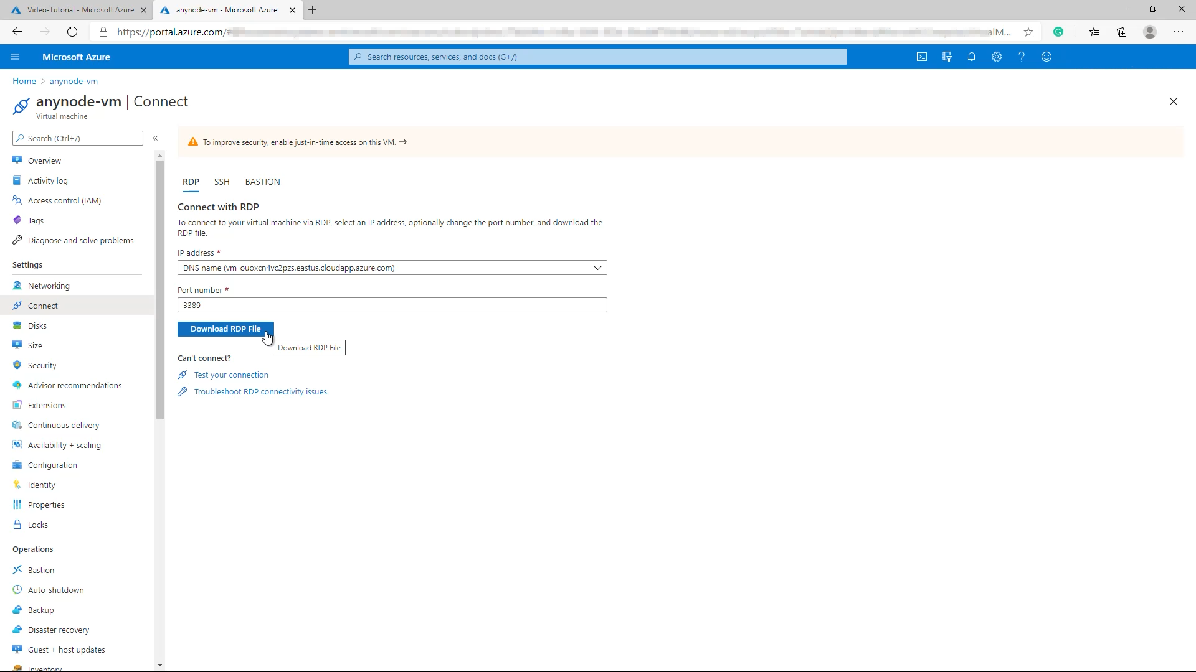Screen dimensions: 1196x672
Task: Click the Microsoft Azure logo text
Action: 76,57
